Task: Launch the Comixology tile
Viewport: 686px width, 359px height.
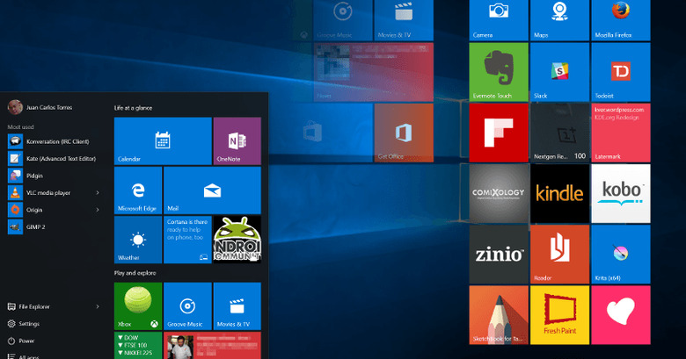Action: [499, 193]
